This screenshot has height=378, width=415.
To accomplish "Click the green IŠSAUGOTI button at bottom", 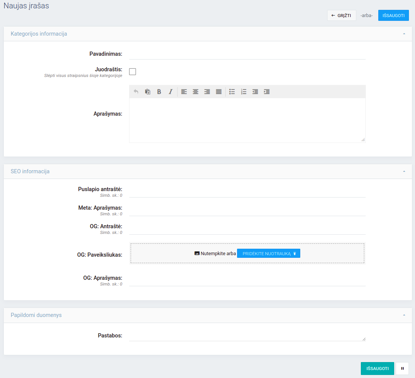I will (x=377, y=369).
